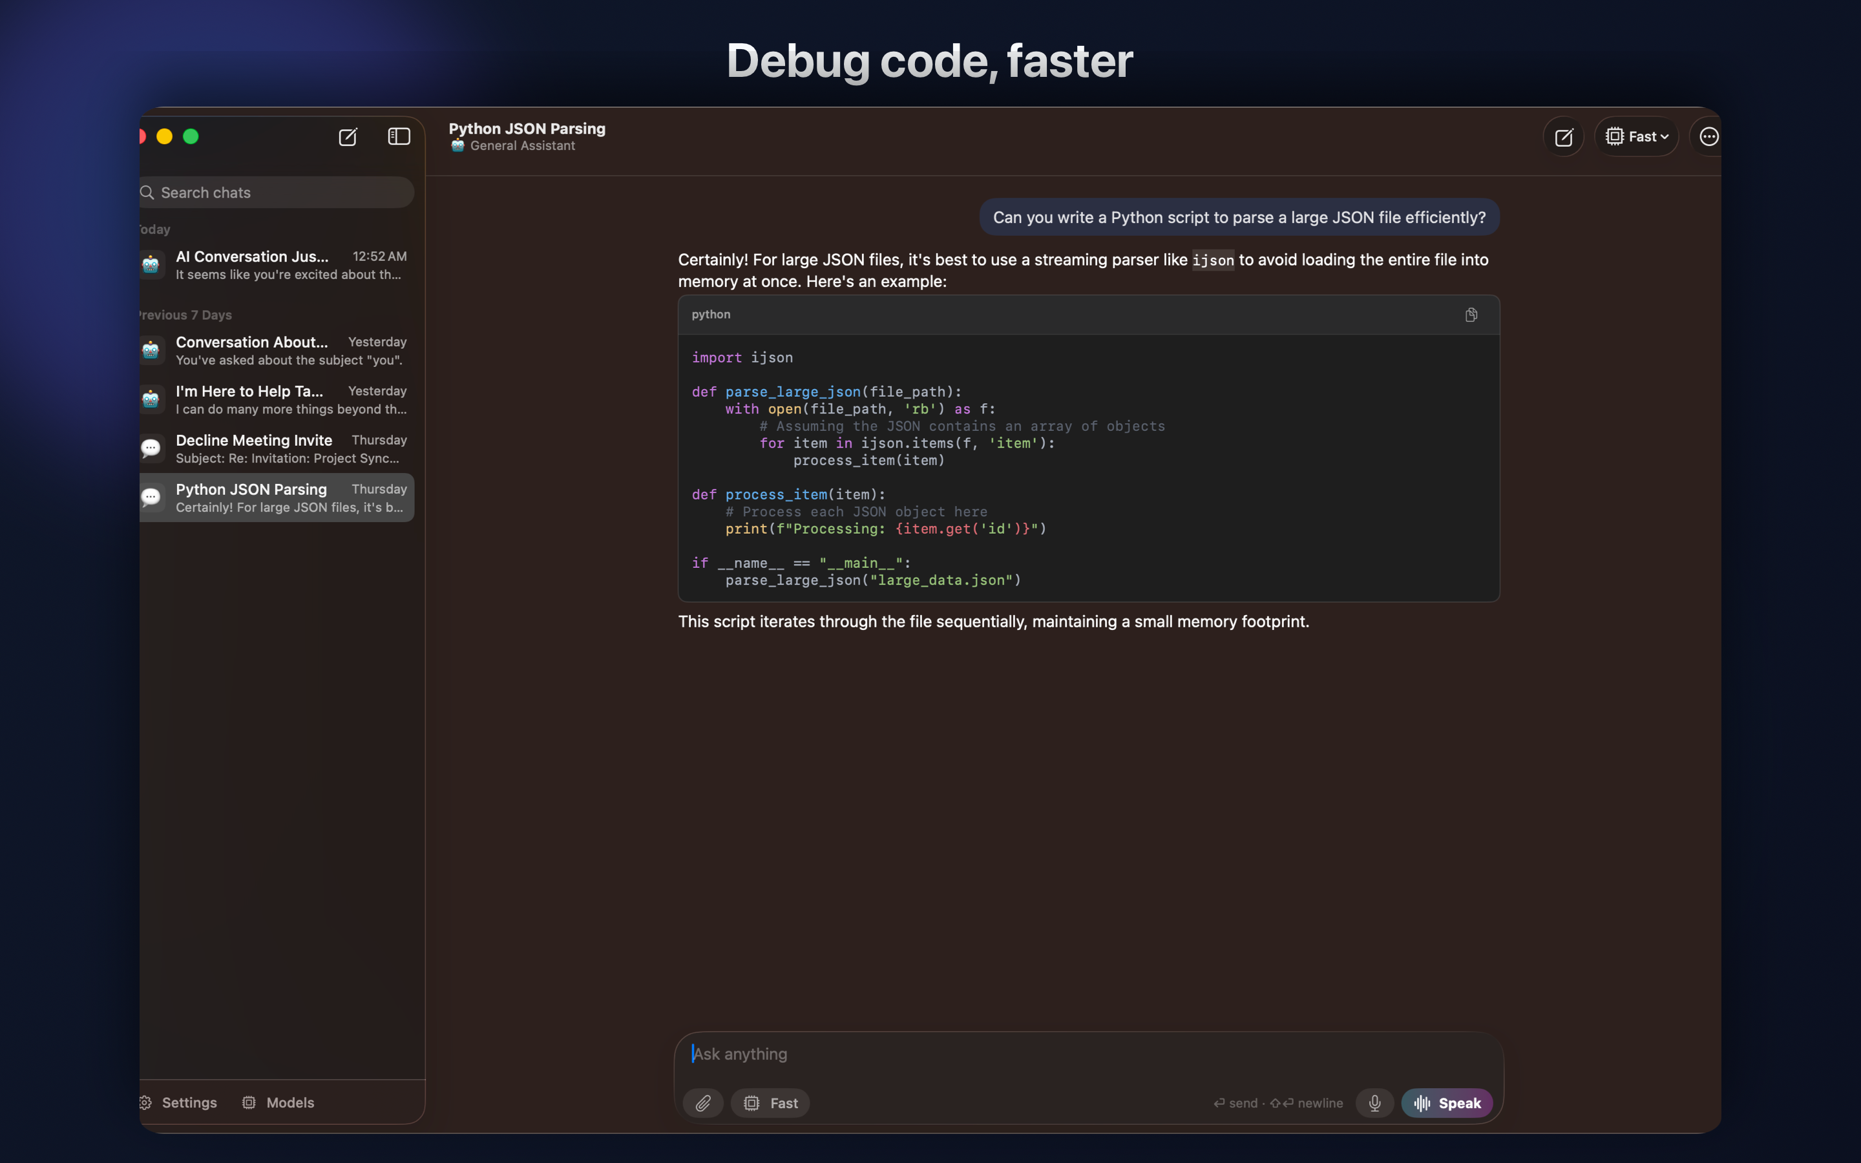Viewport: 1861px width, 1163px height.
Task: Click robot avatar of AI Conversation chat
Action: (151, 265)
